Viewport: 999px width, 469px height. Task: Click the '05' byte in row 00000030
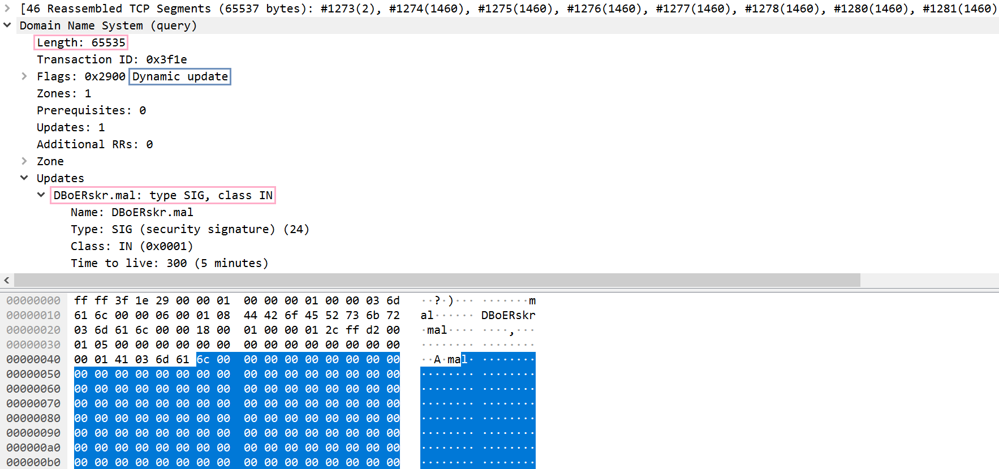pos(101,345)
